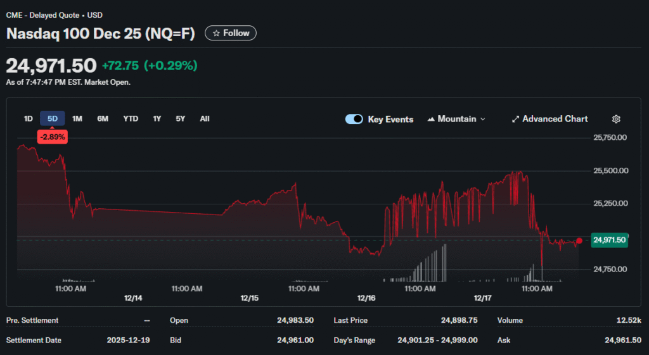Click the mountain chart type icon
Image resolution: width=649 pixels, height=355 pixels.
coord(432,119)
